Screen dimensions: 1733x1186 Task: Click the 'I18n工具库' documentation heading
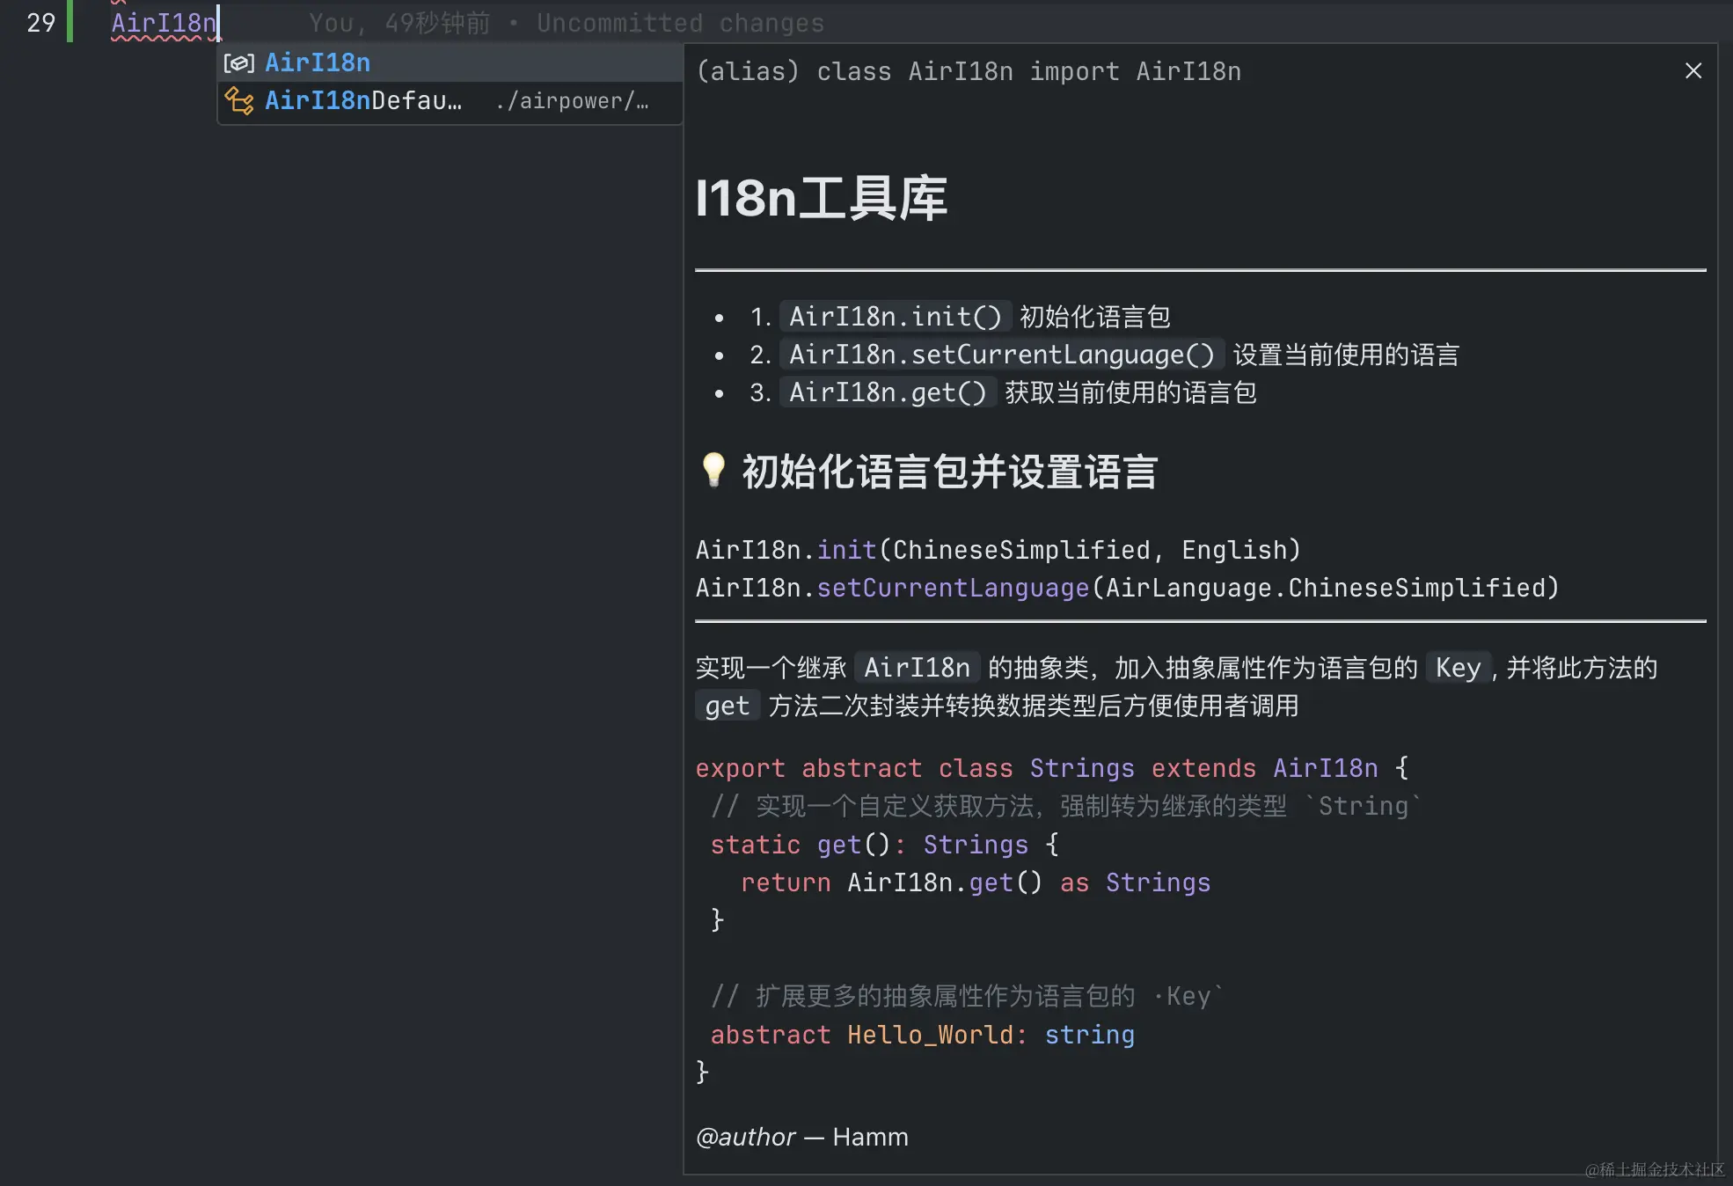point(821,198)
